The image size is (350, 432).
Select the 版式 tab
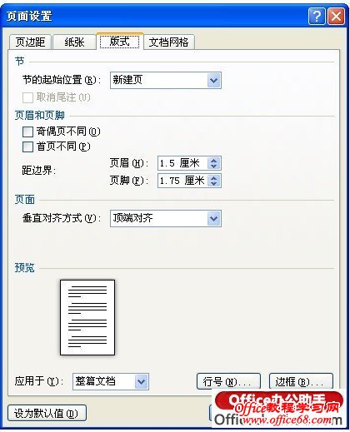120,42
